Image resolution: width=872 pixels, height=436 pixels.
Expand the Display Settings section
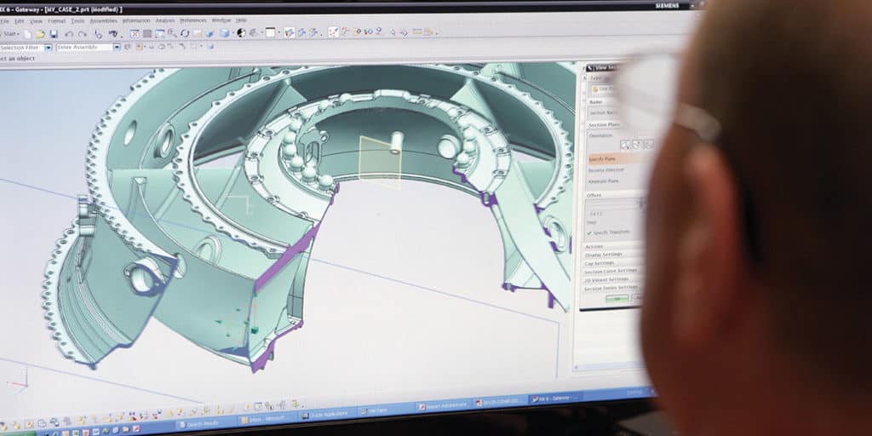605,254
